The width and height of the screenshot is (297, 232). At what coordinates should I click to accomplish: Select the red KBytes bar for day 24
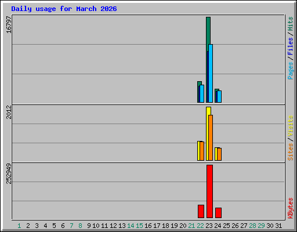click(x=218, y=213)
